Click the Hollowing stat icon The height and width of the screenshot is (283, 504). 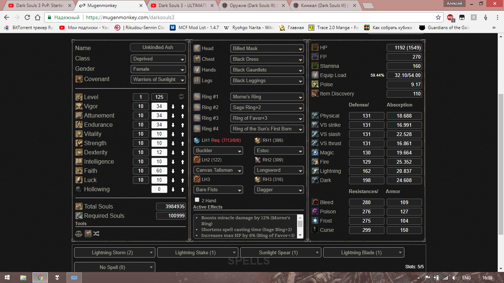pyautogui.click(x=79, y=189)
